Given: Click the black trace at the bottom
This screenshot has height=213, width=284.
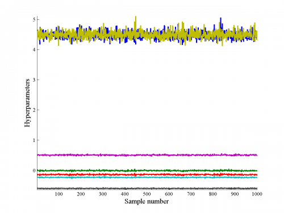Looking at the screenshot, I should [x=147, y=189].
